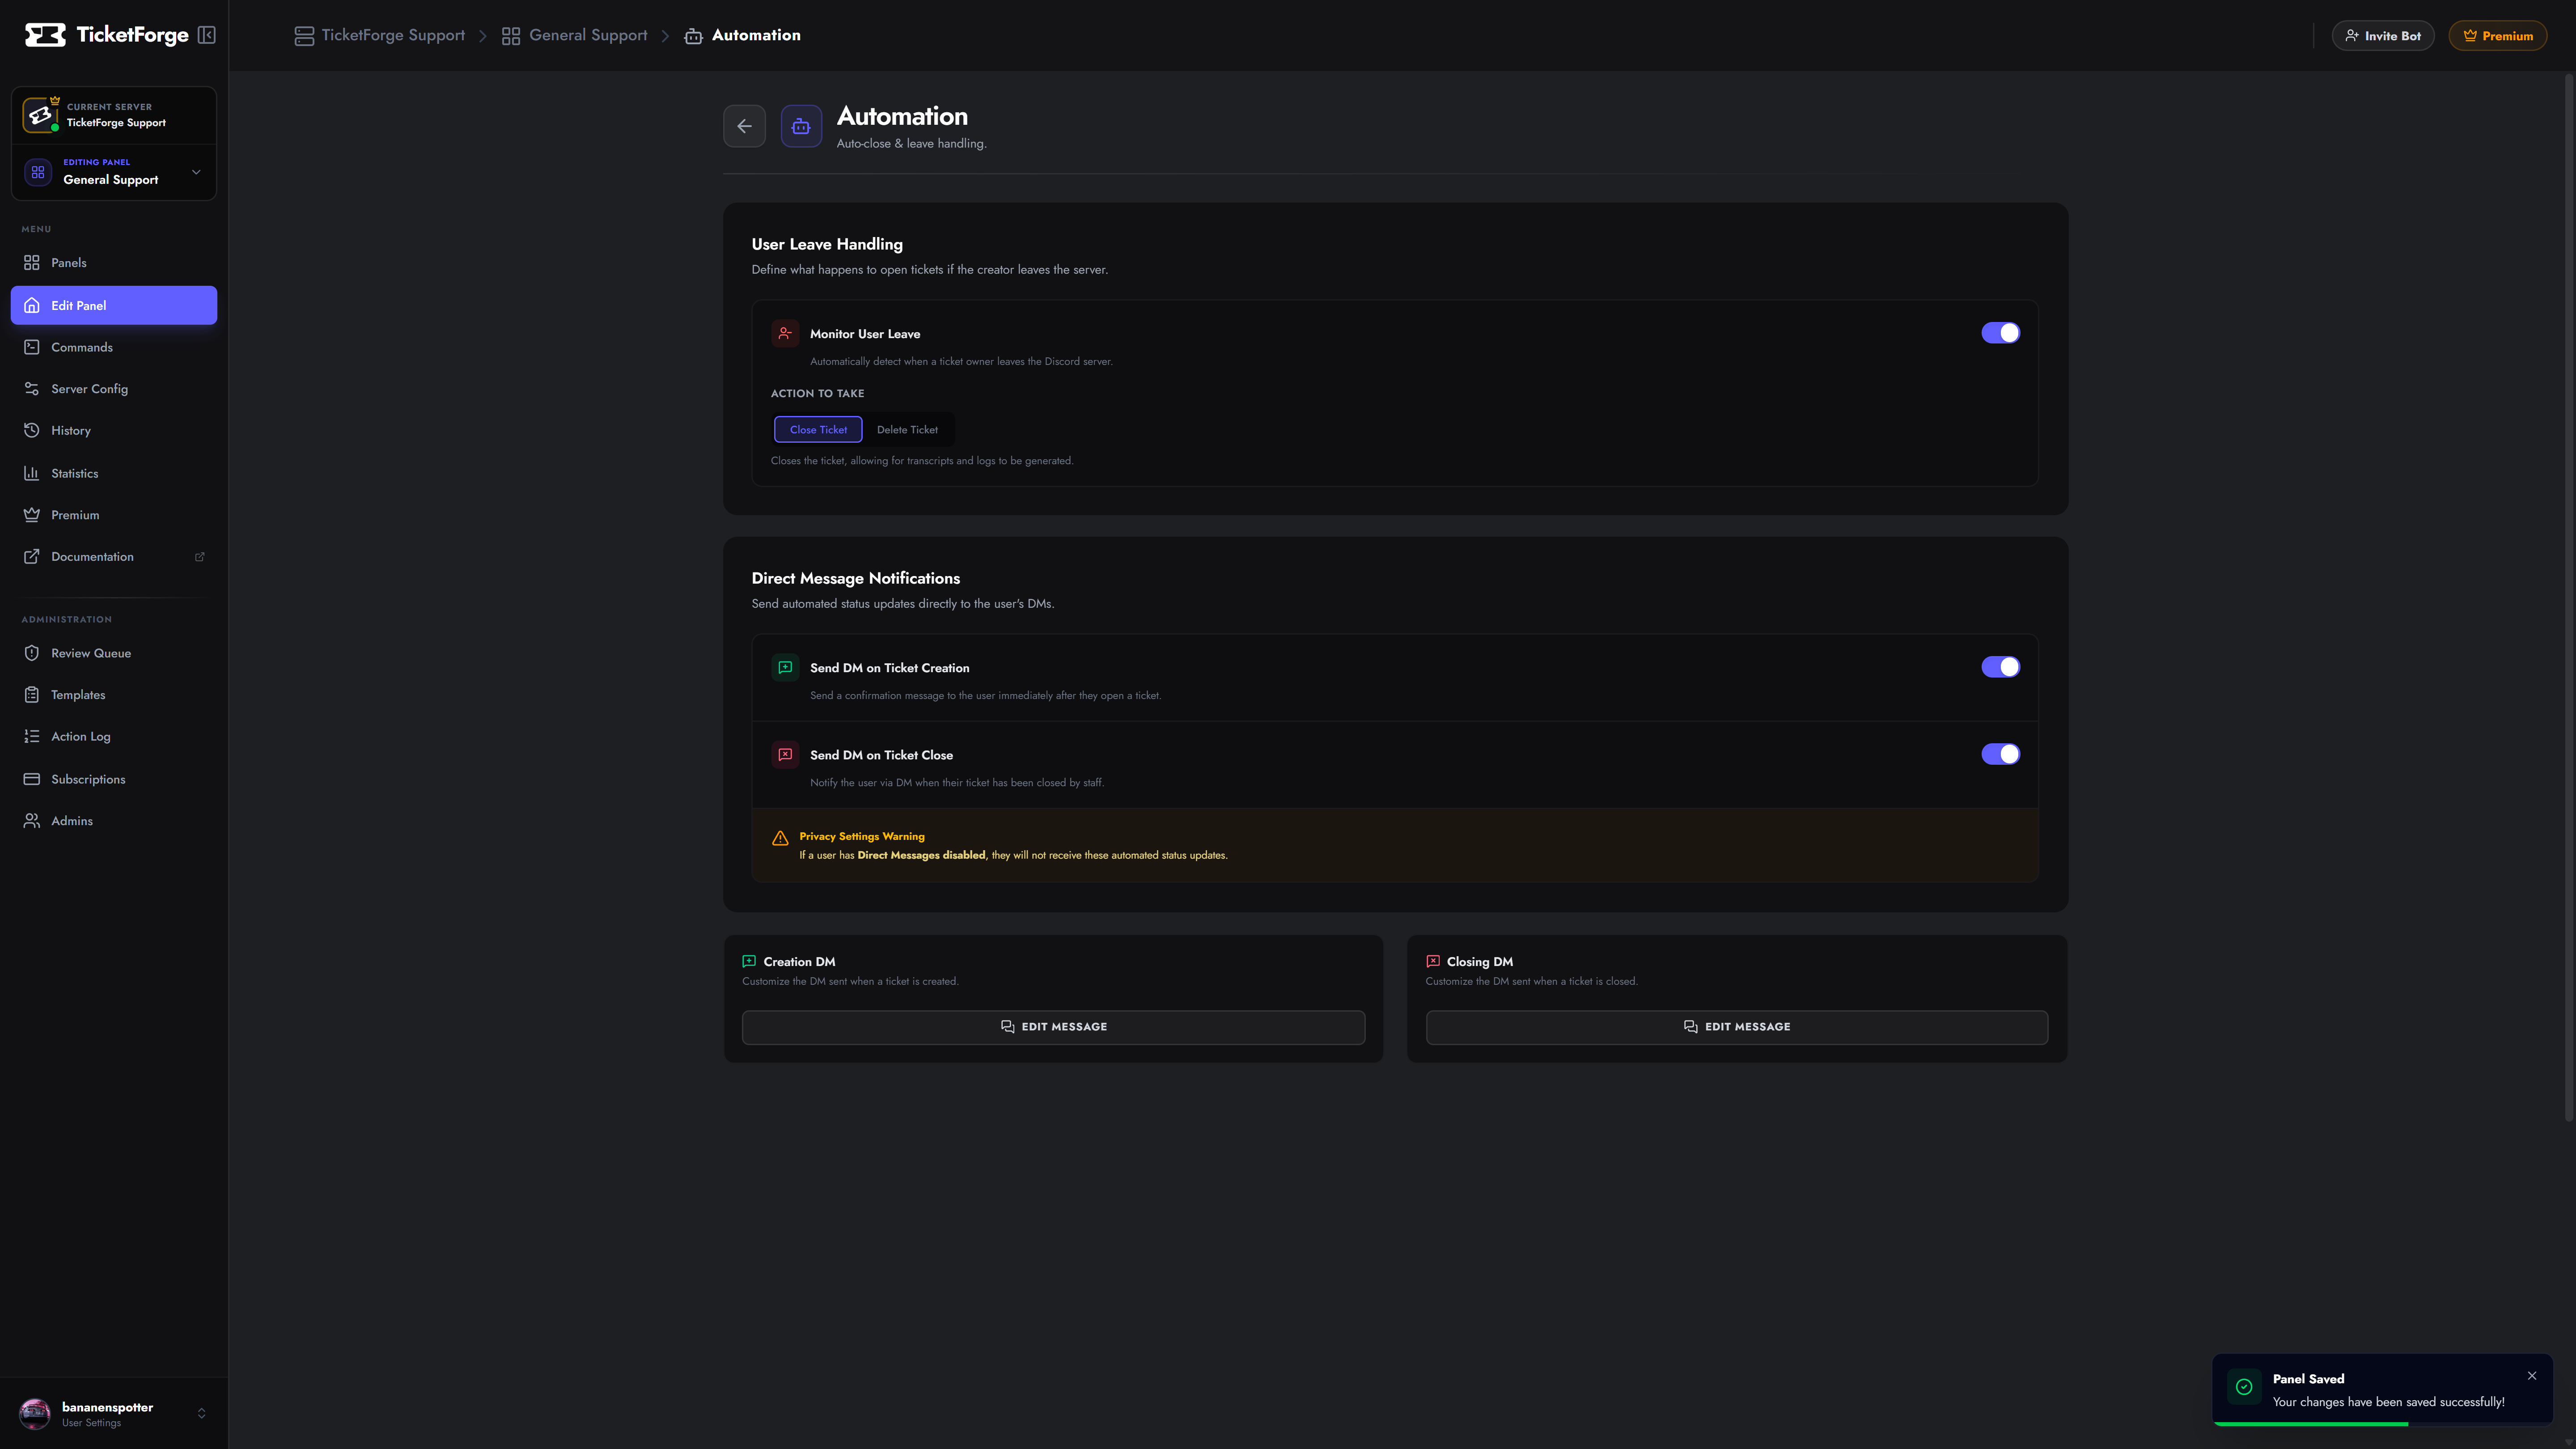Click the Direct Message Notifications heading
The height and width of the screenshot is (1449, 2576).
(856, 578)
